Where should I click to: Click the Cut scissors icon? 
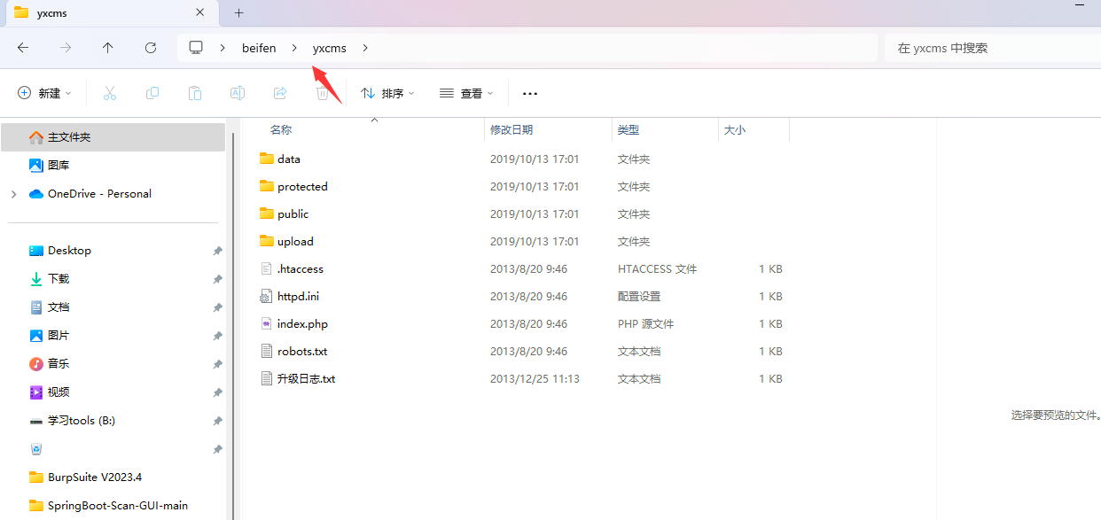click(x=110, y=93)
